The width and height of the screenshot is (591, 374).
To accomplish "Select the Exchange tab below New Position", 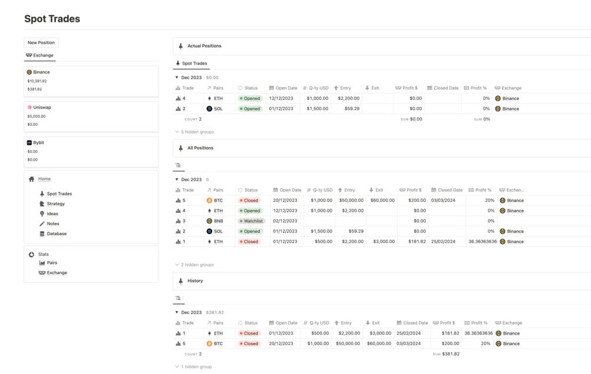I will 39,55.
